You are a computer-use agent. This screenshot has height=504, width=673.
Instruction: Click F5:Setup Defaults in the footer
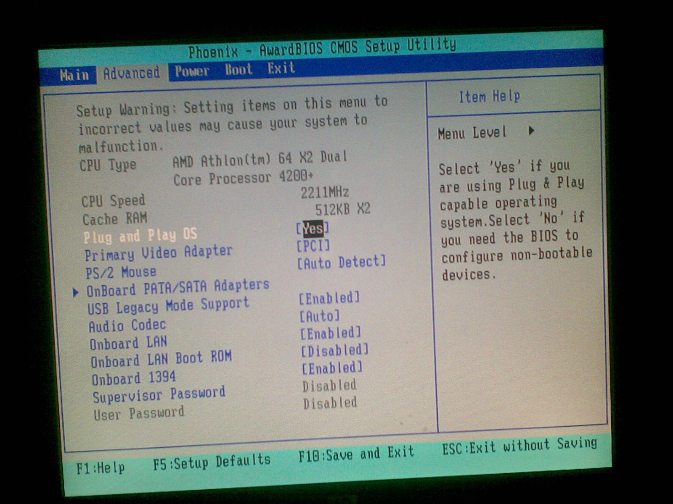212,462
